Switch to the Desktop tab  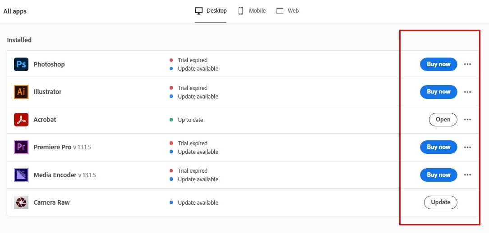tap(211, 11)
